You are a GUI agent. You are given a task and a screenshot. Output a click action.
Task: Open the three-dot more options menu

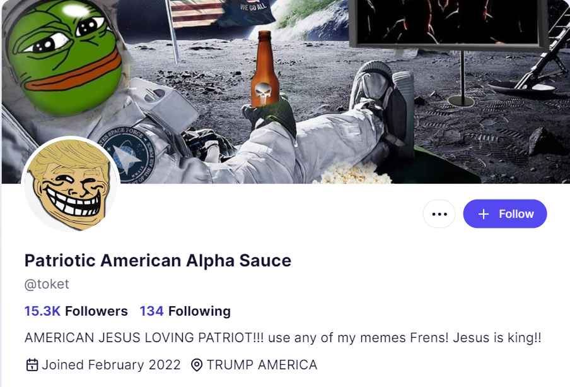[439, 214]
